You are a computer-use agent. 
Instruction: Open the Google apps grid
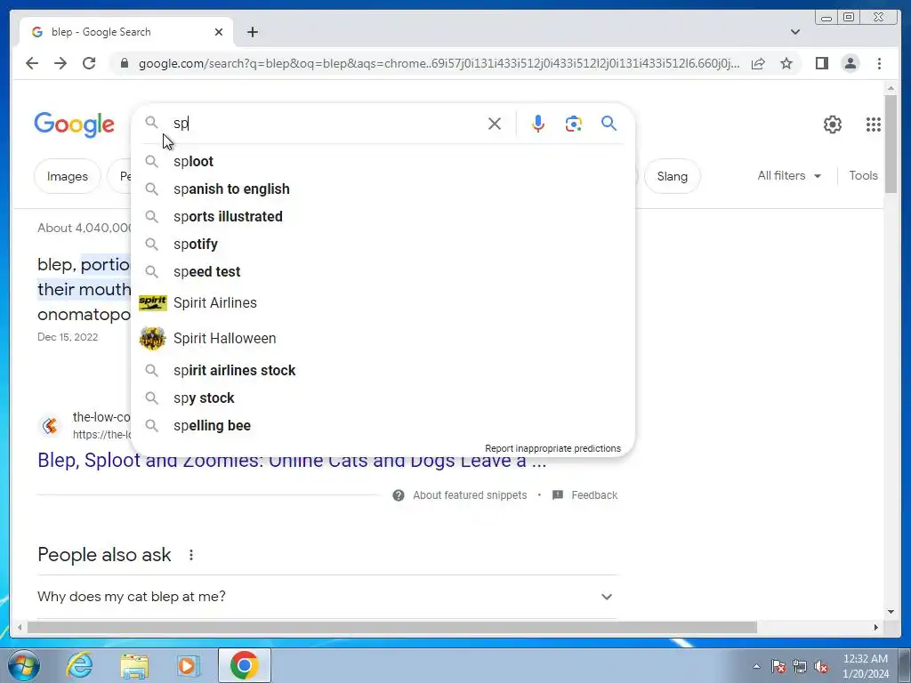[x=874, y=125]
